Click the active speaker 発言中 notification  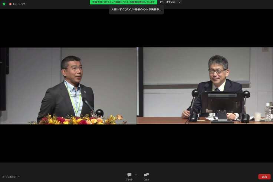(x=136, y=10)
